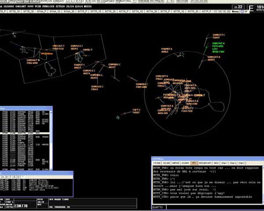264x211 pixels.
Task: Select aircraft label FAAPNT A
Action: 167,50
